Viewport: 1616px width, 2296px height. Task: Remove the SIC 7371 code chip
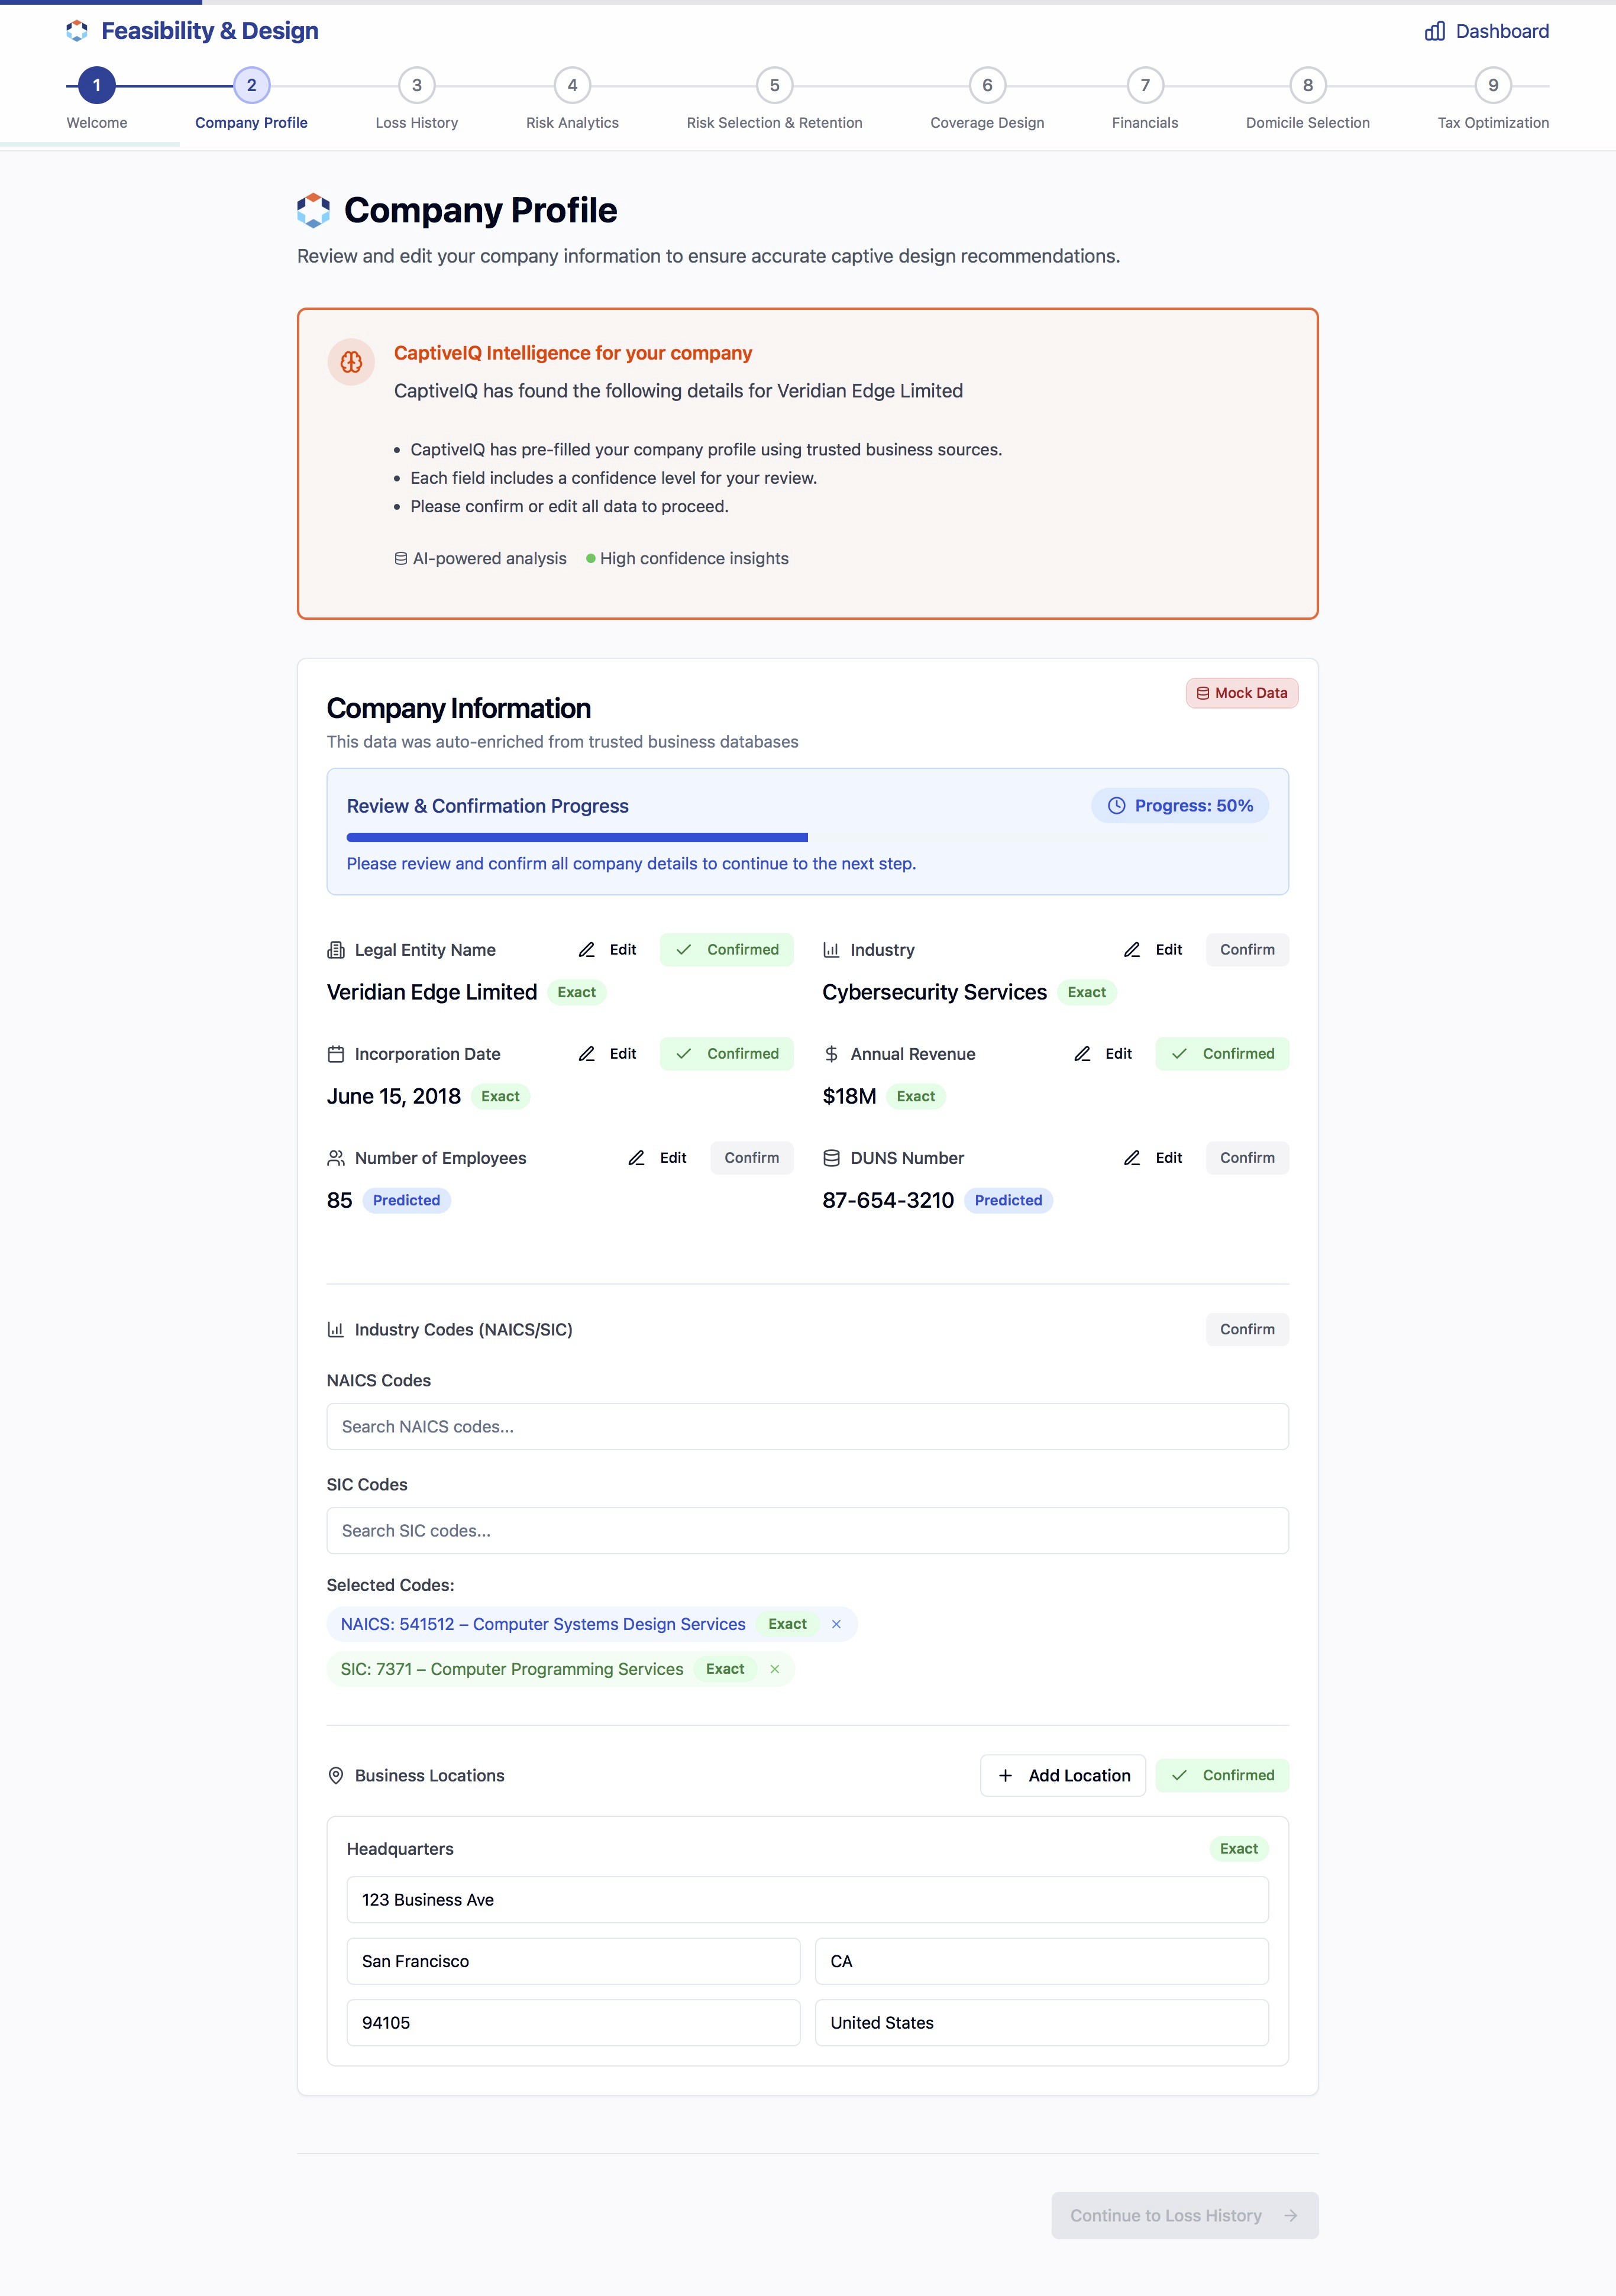774,1669
